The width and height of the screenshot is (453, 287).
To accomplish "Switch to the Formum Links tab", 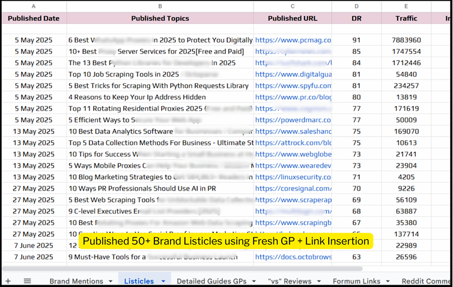I will coord(356,281).
